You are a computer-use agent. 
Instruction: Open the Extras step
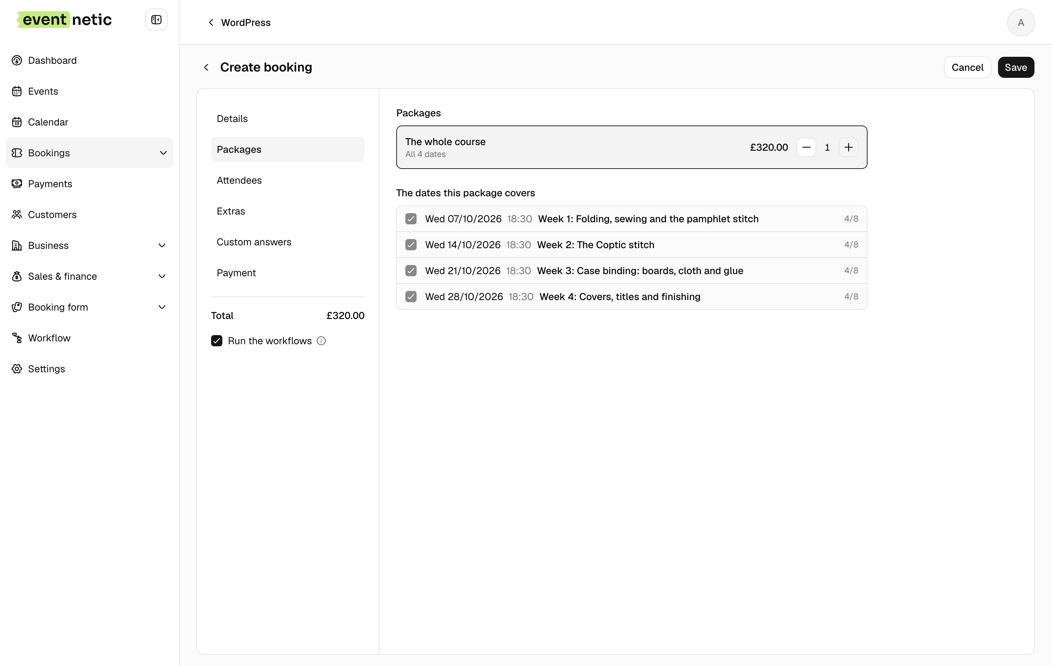coord(288,211)
